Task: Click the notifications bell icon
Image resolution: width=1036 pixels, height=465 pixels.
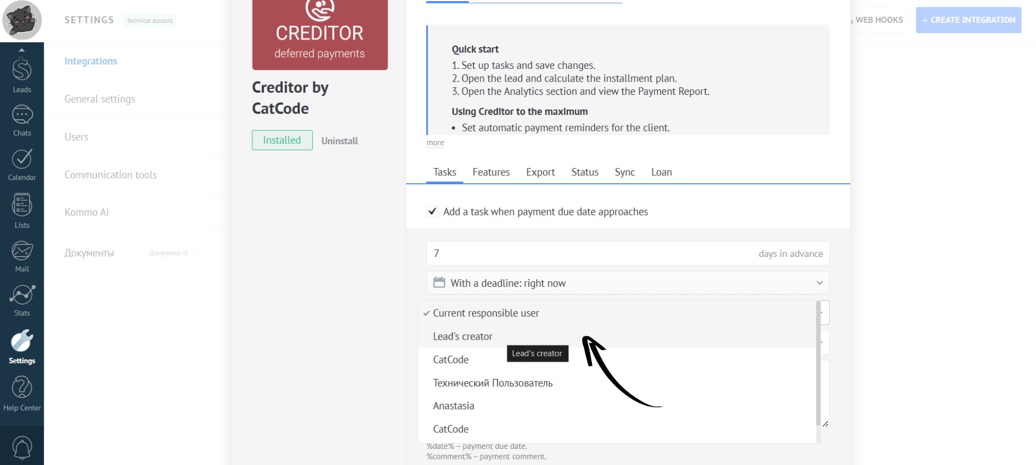Action: (22, 447)
